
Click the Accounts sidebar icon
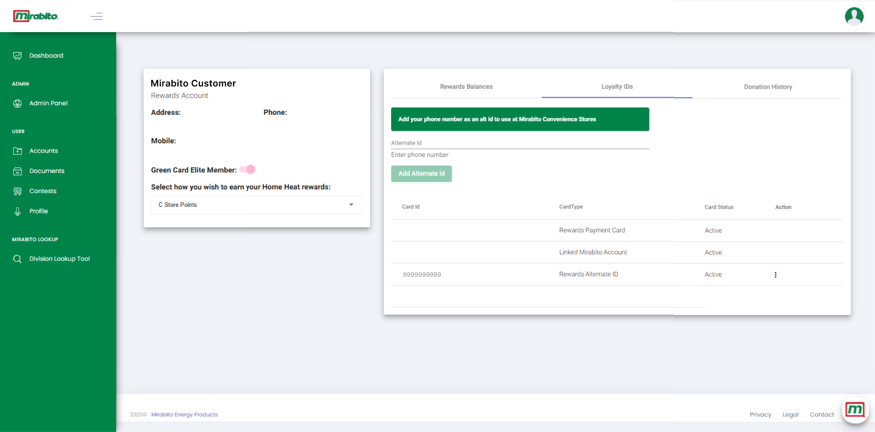18,151
